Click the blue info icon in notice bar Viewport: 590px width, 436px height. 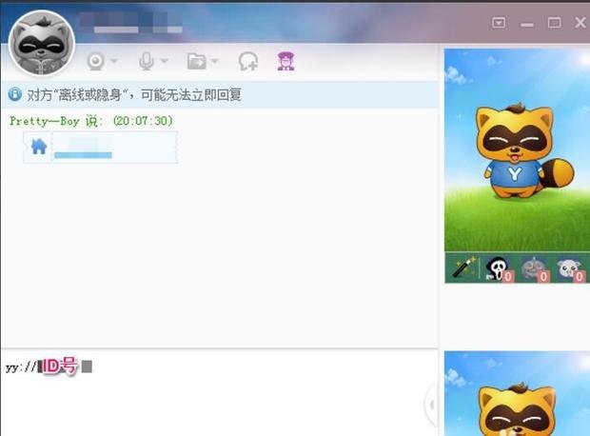tap(15, 93)
